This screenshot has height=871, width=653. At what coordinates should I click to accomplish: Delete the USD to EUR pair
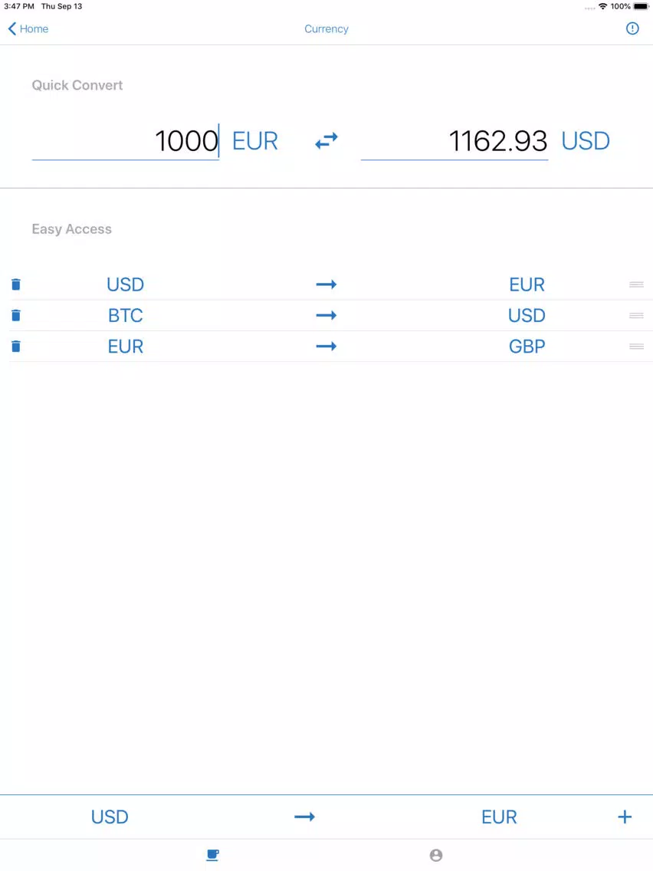point(16,284)
